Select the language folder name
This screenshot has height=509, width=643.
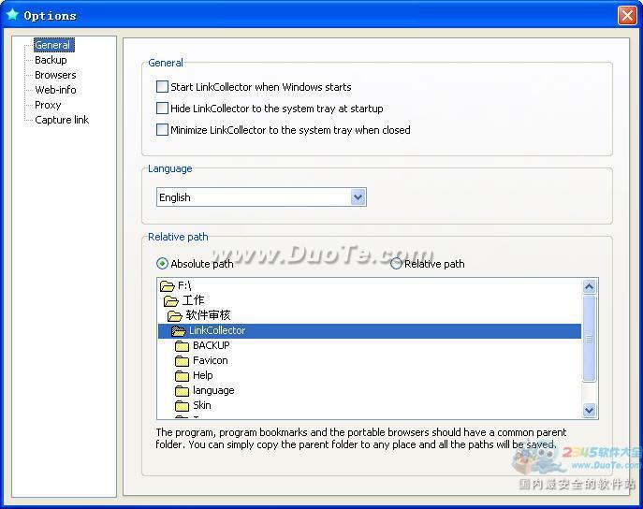pos(213,390)
